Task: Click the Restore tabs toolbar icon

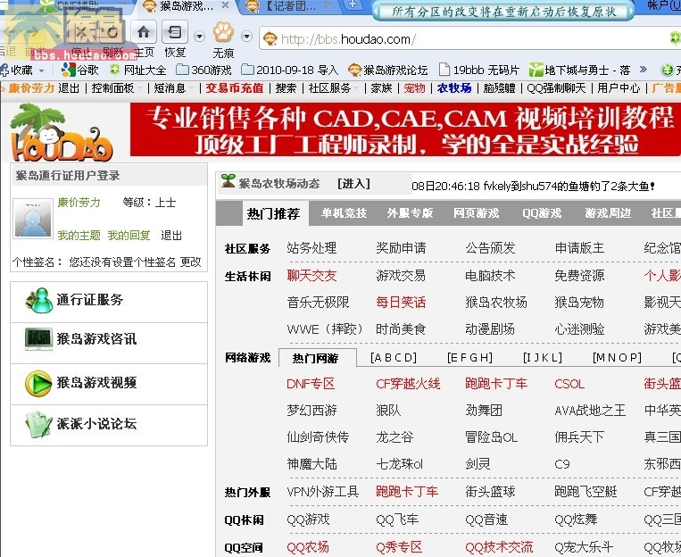Action: click(175, 32)
